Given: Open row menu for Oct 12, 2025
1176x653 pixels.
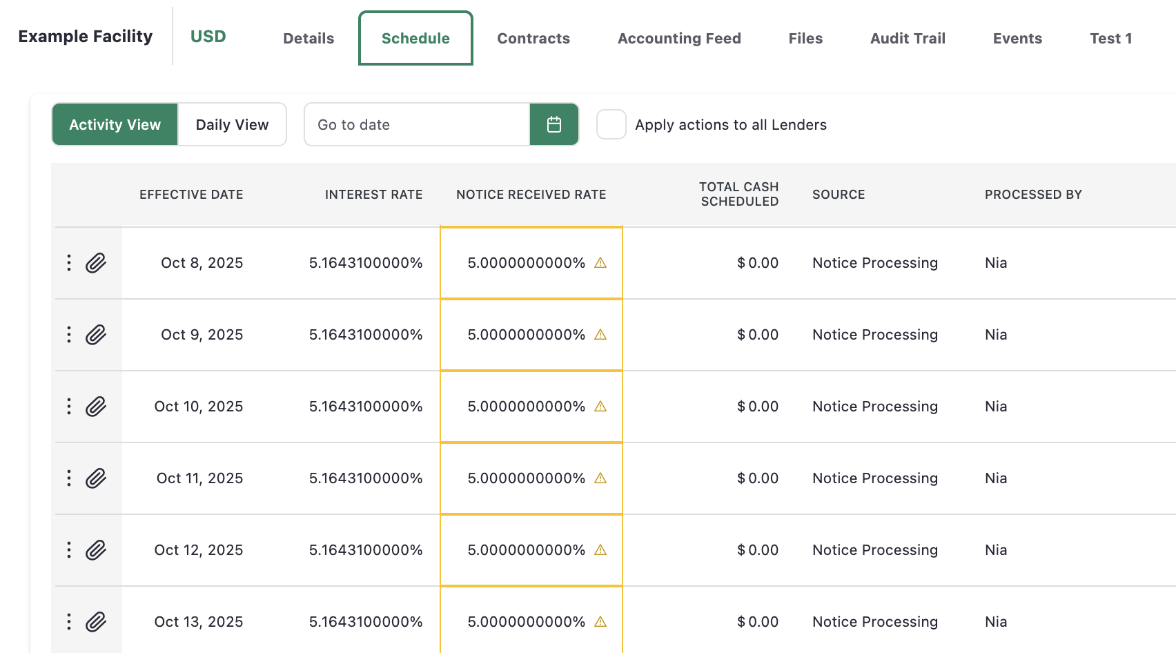Looking at the screenshot, I should (x=69, y=549).
